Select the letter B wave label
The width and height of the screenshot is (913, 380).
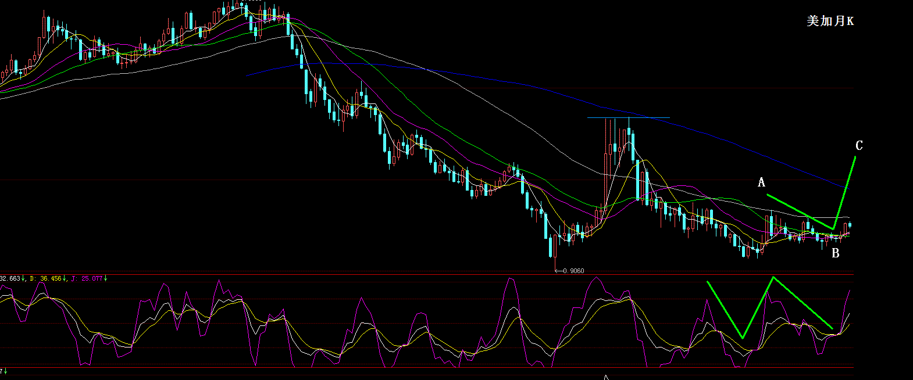(835, 253)
